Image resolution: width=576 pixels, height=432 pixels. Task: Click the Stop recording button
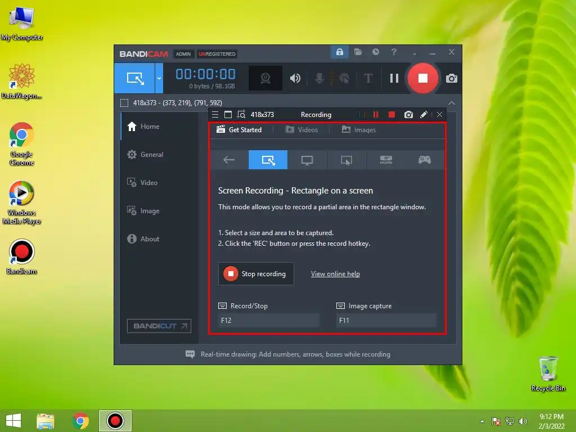256,274
